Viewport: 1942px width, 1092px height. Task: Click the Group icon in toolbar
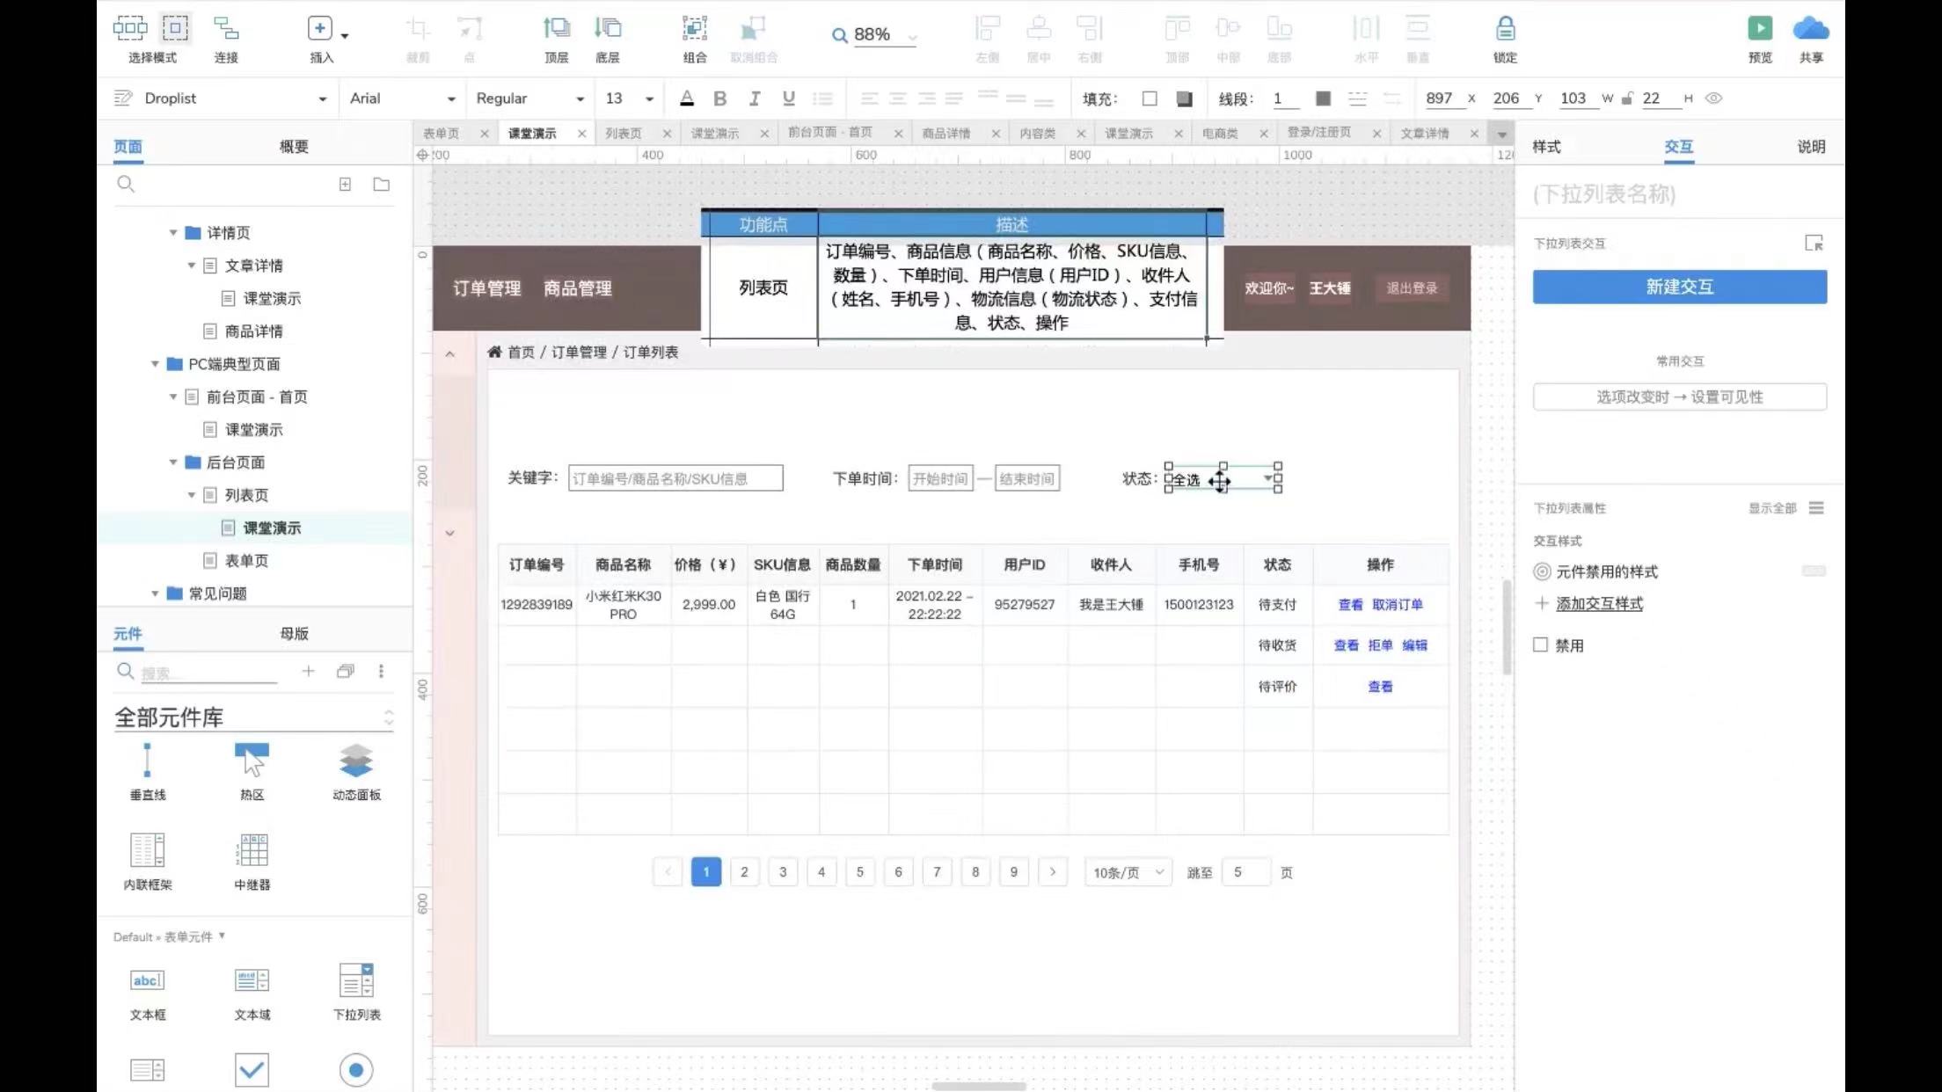[x=694, y=29]
